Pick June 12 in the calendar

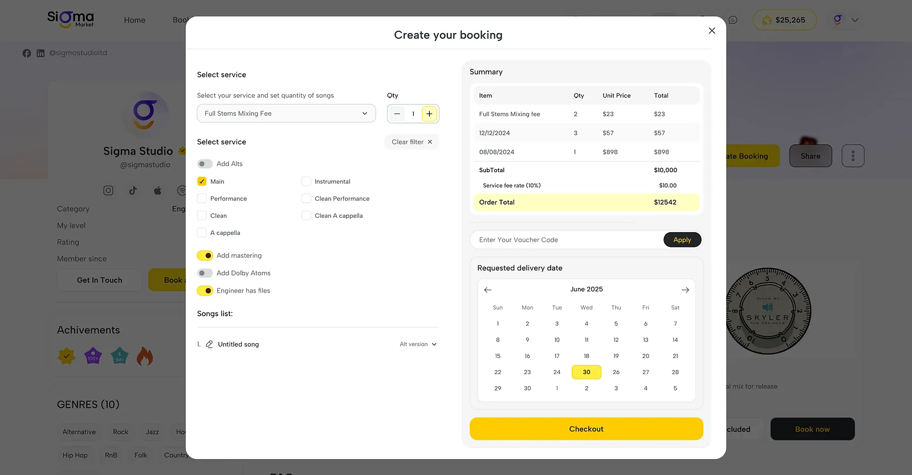(x=616, y=340)
